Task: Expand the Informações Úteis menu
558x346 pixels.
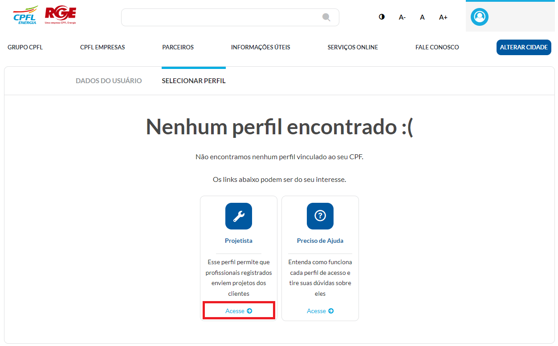Action: coord(261,47)
